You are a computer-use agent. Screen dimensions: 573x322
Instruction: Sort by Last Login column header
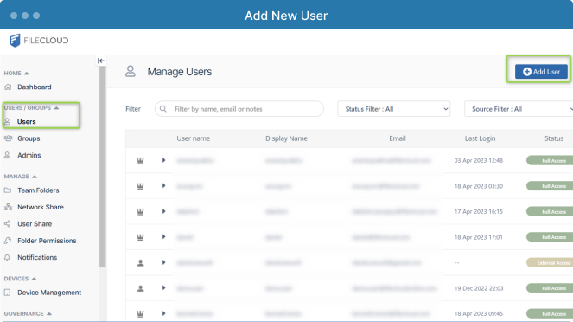click(x=480, y=138)
